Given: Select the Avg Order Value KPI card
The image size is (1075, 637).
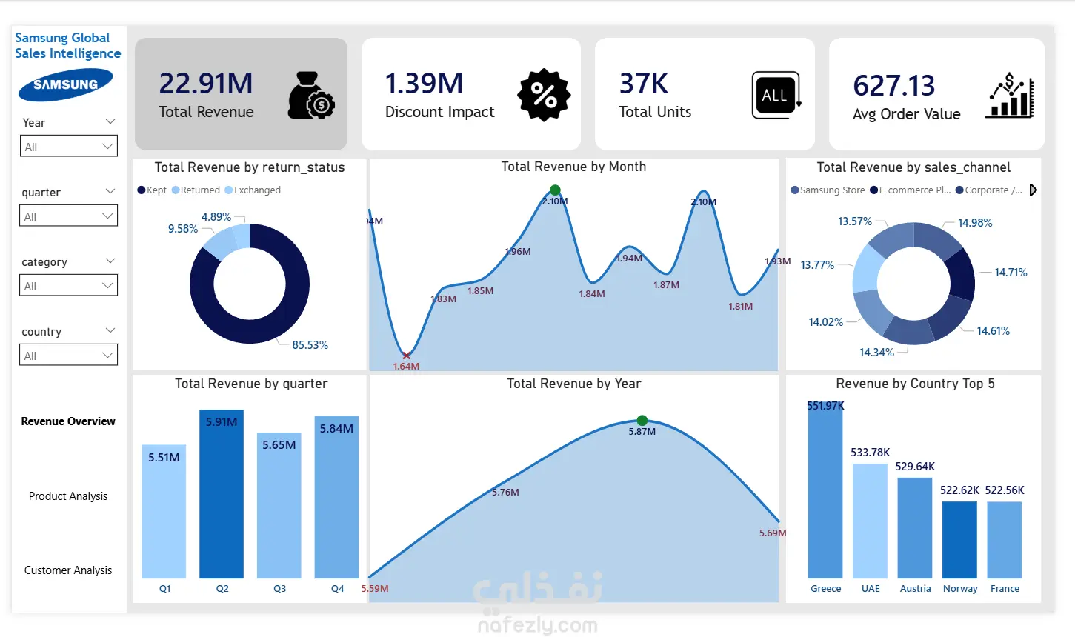Looking at the screenshot, I should (x=936, y=94).
